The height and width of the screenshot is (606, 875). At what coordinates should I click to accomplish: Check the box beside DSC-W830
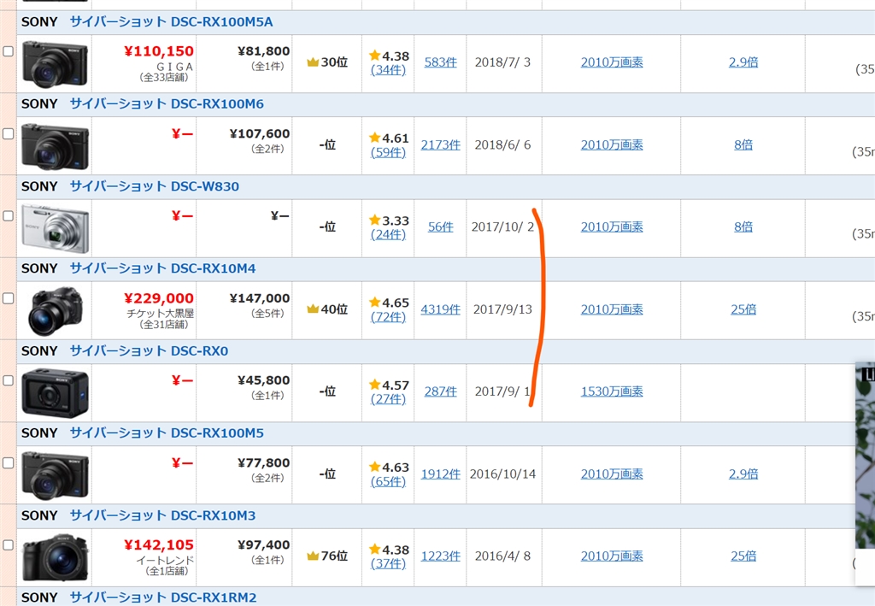coord(9,216)
